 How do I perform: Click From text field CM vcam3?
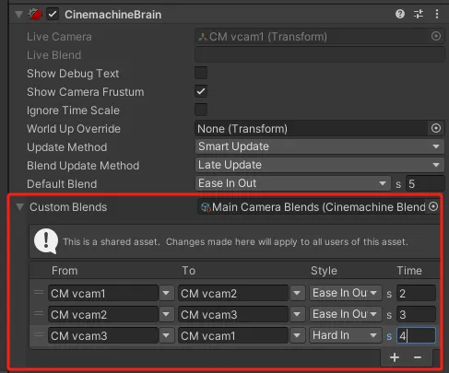pos(103,335)
